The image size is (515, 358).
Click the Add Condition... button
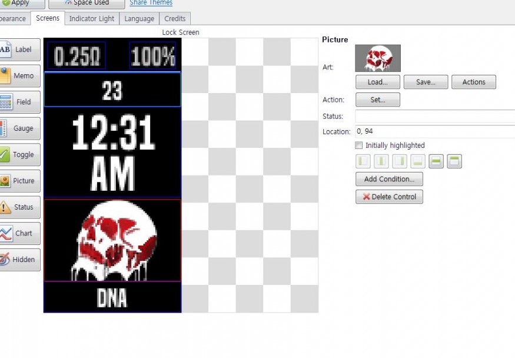point(389,180)
